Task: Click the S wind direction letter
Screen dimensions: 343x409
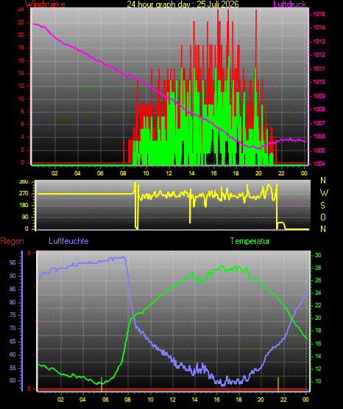Action: (322, 206)
